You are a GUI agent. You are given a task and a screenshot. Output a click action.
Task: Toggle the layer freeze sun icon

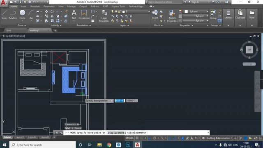pos(116,12)
